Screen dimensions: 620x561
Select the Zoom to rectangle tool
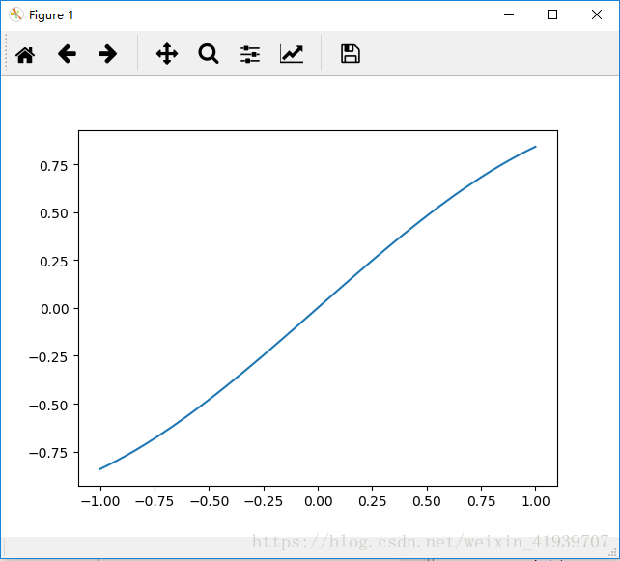click(x=209, y=54)
